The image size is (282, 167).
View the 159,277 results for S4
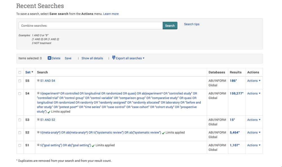pyautogui.click(x=237, y=93)
